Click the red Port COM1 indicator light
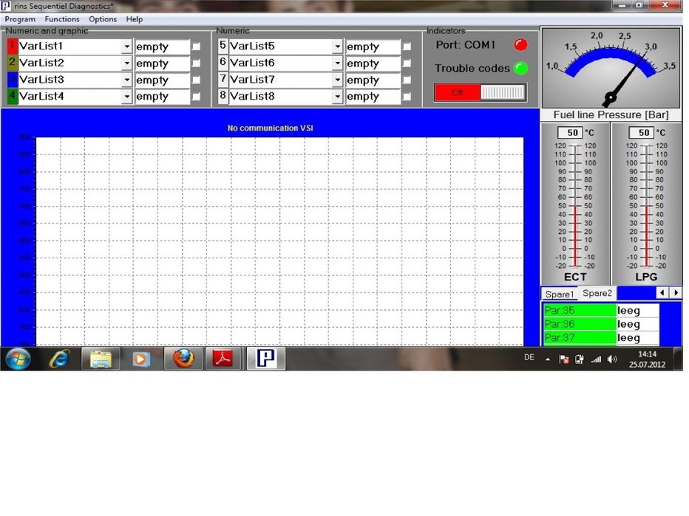The width and height of the screenshot is (689, 516). click(520, 44)
